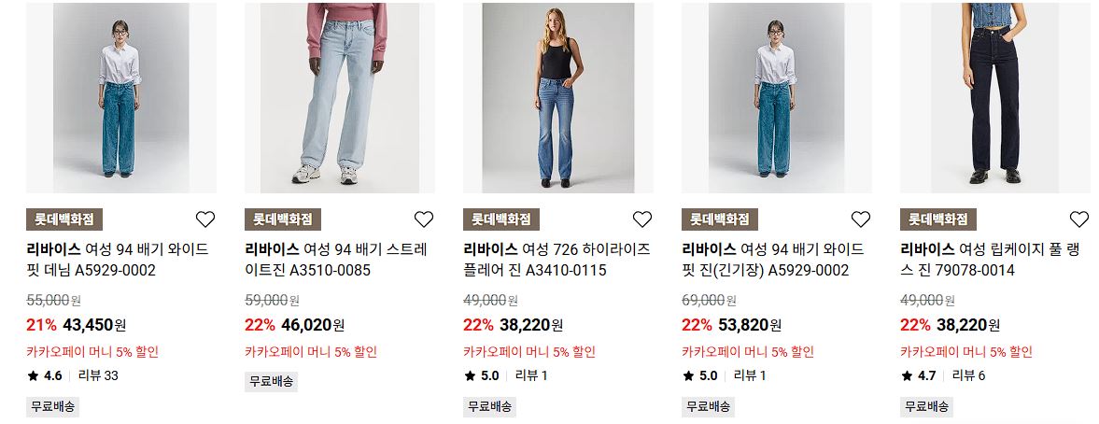
Task: Add long-length A5929-0002 jeans to wishlist heart
Action: (861, 219)
